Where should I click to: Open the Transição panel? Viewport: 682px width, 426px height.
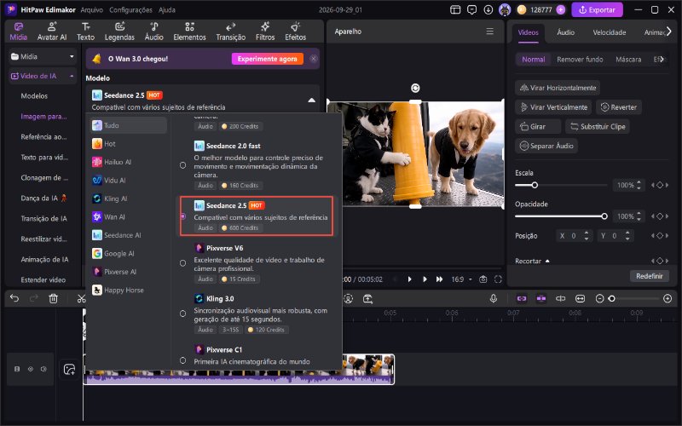point(230,32)
